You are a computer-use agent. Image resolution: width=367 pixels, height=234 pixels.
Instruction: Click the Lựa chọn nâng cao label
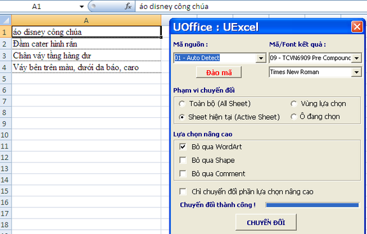[203, 135]
